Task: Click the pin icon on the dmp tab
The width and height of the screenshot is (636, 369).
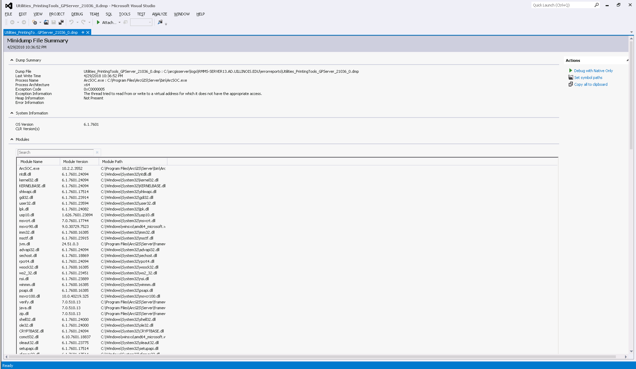Action: (83, 32)
